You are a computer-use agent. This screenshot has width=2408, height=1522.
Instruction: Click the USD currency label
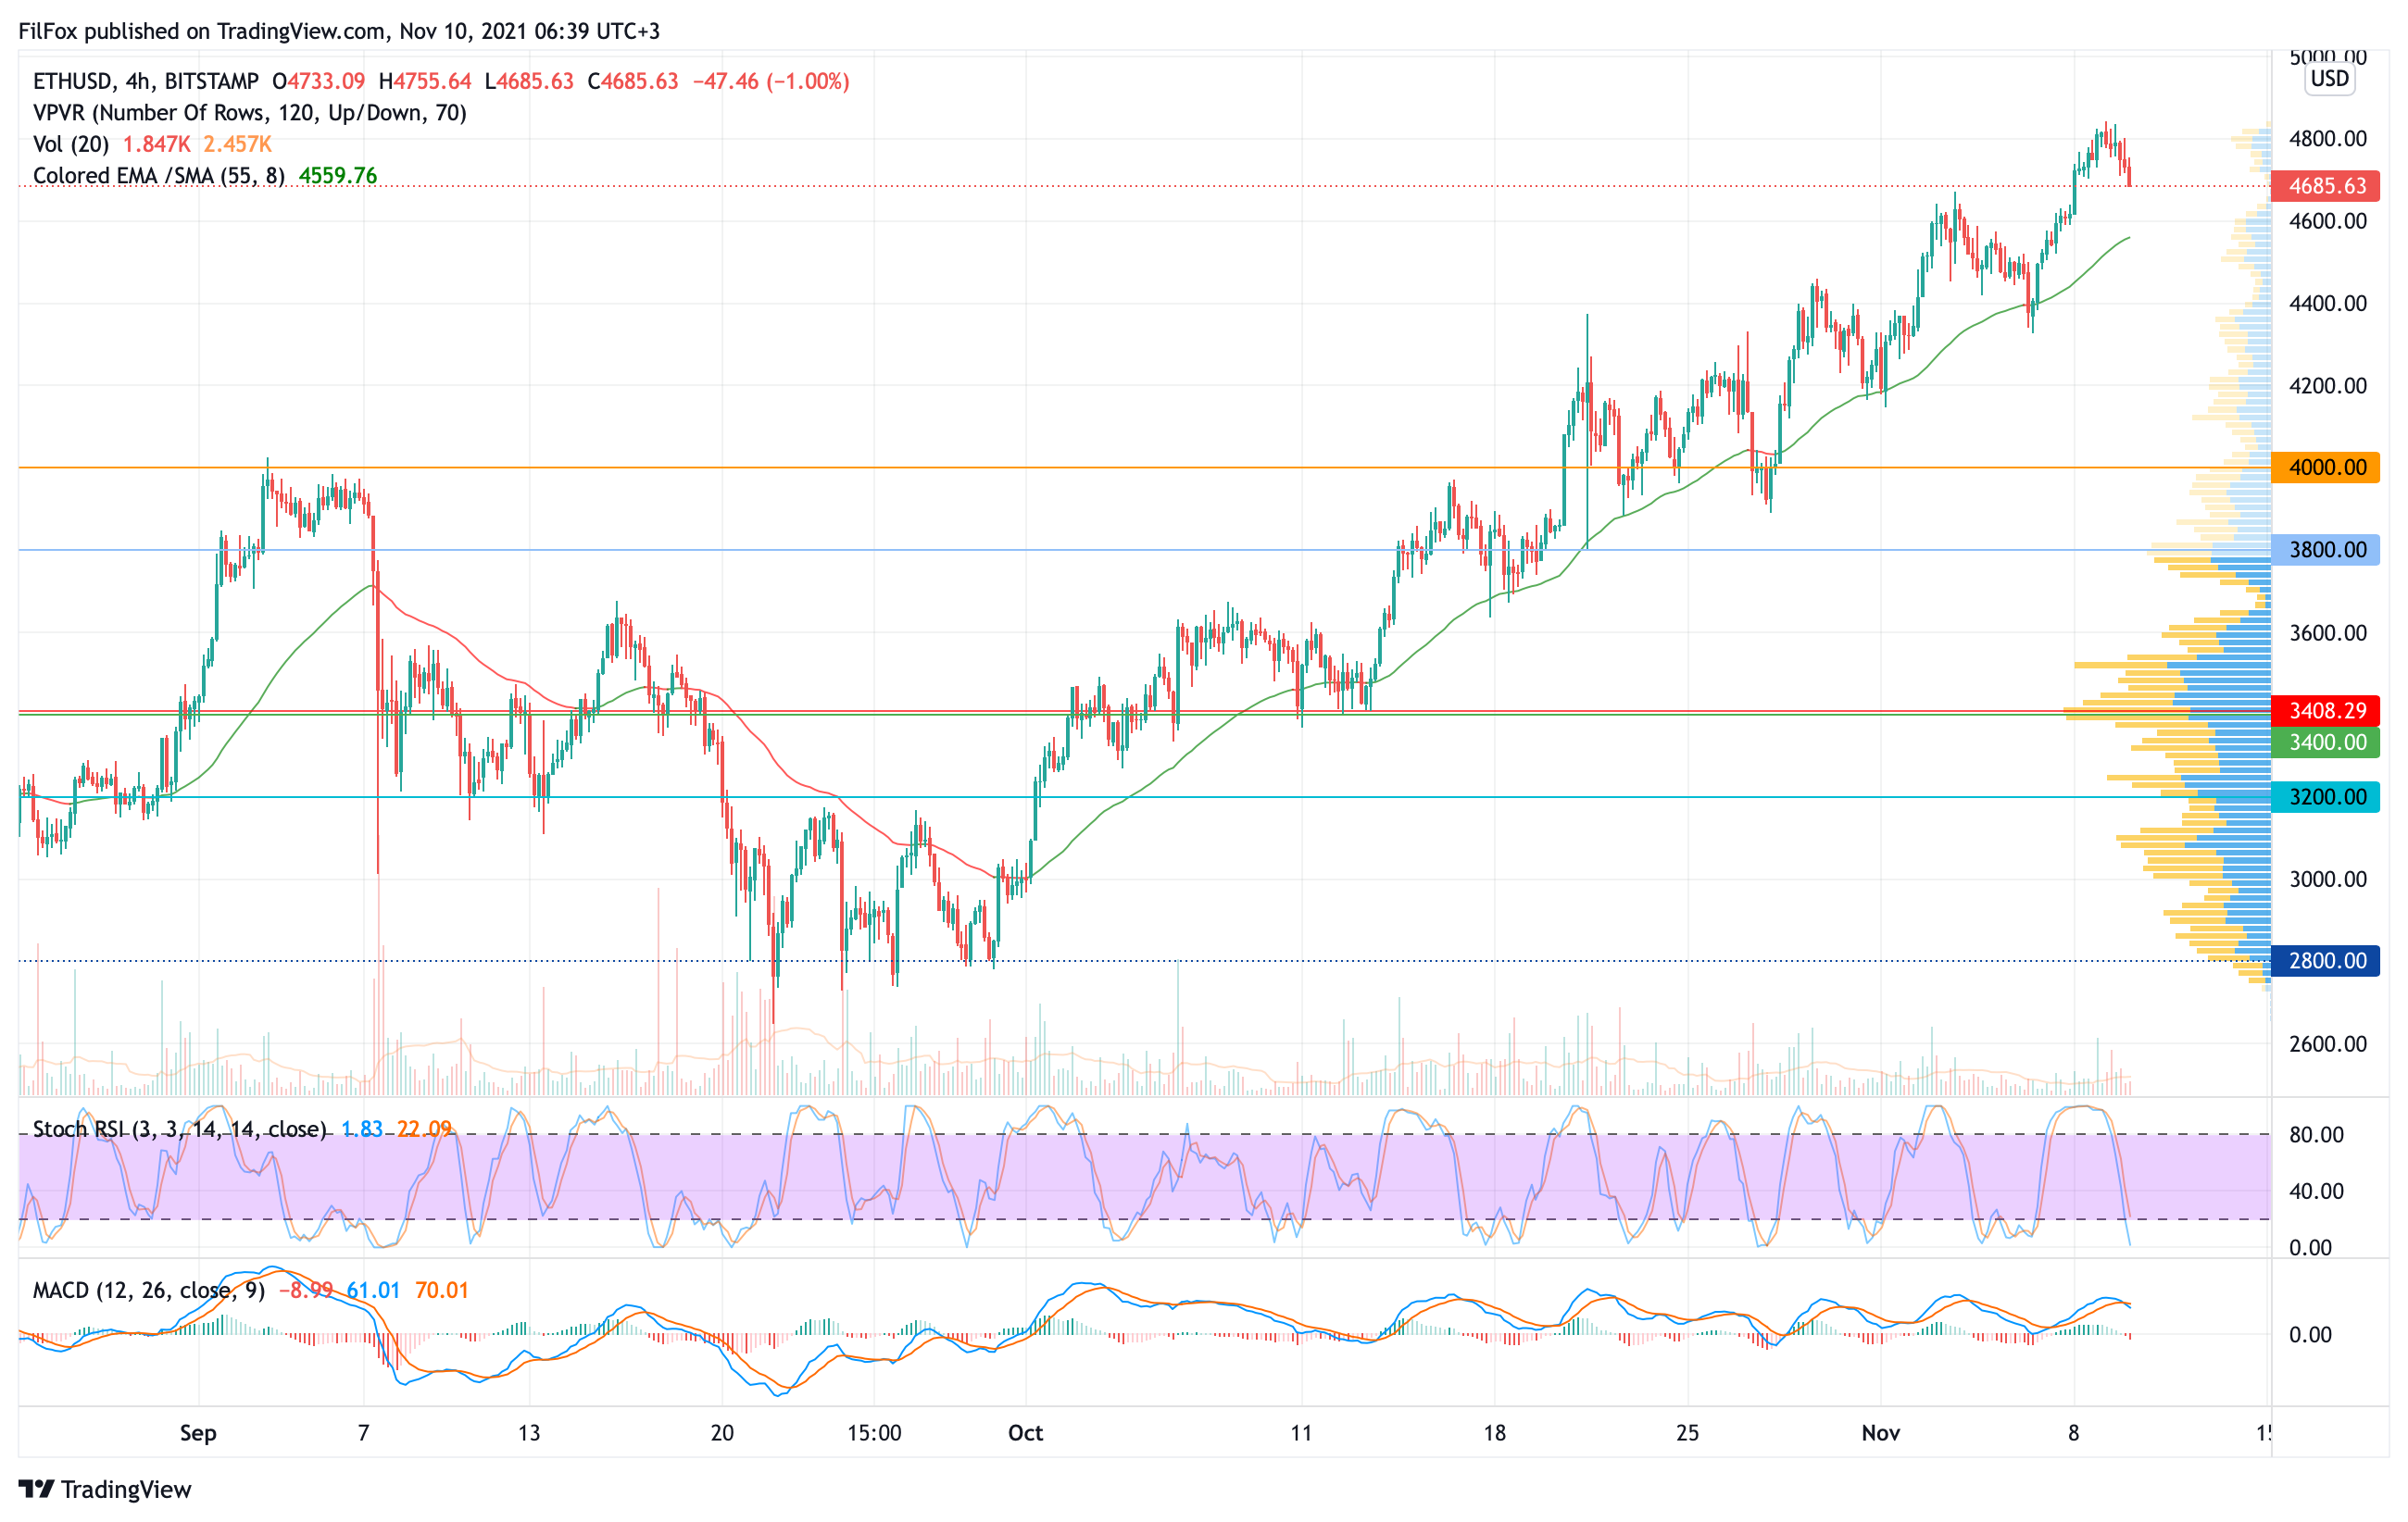coord(2329,79)
